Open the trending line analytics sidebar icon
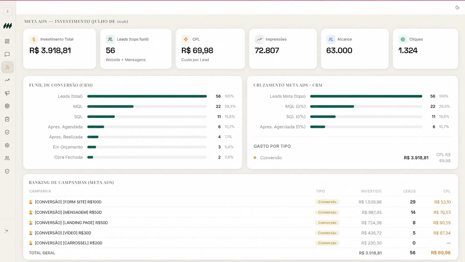 [7, 80]
